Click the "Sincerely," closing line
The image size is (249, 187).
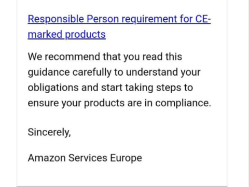(49, 133)
